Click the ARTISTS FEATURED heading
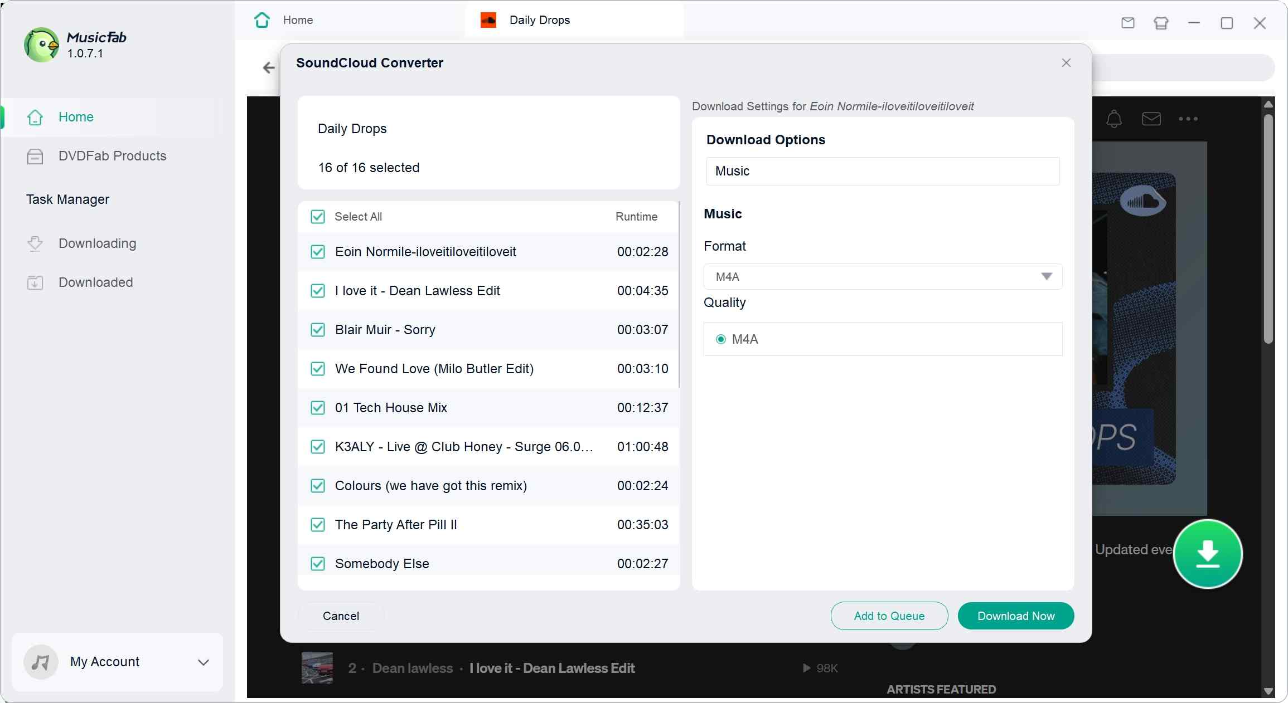 941,690
